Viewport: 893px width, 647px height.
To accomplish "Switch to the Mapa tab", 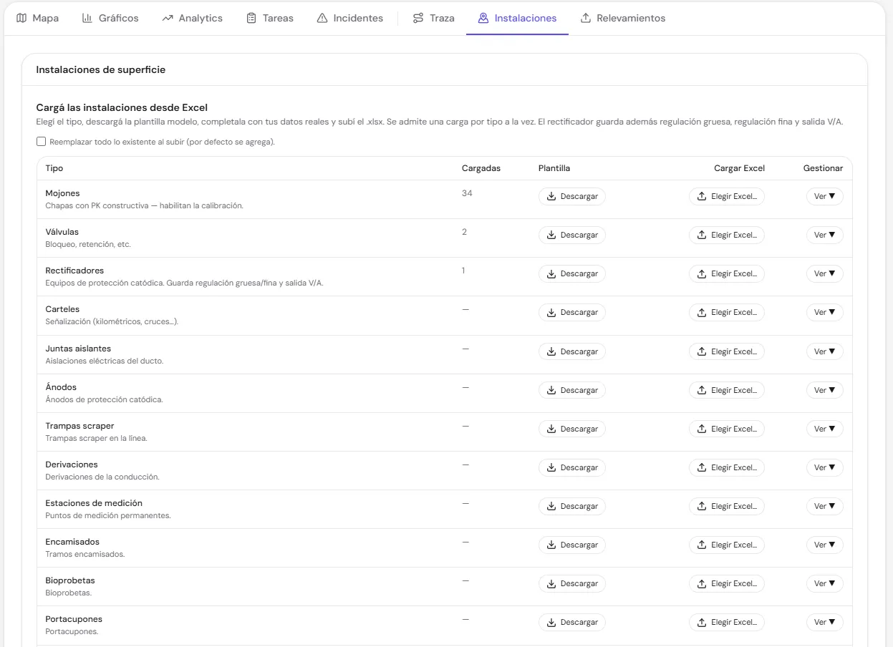I will pyautogui.click(x=37, y=18).
